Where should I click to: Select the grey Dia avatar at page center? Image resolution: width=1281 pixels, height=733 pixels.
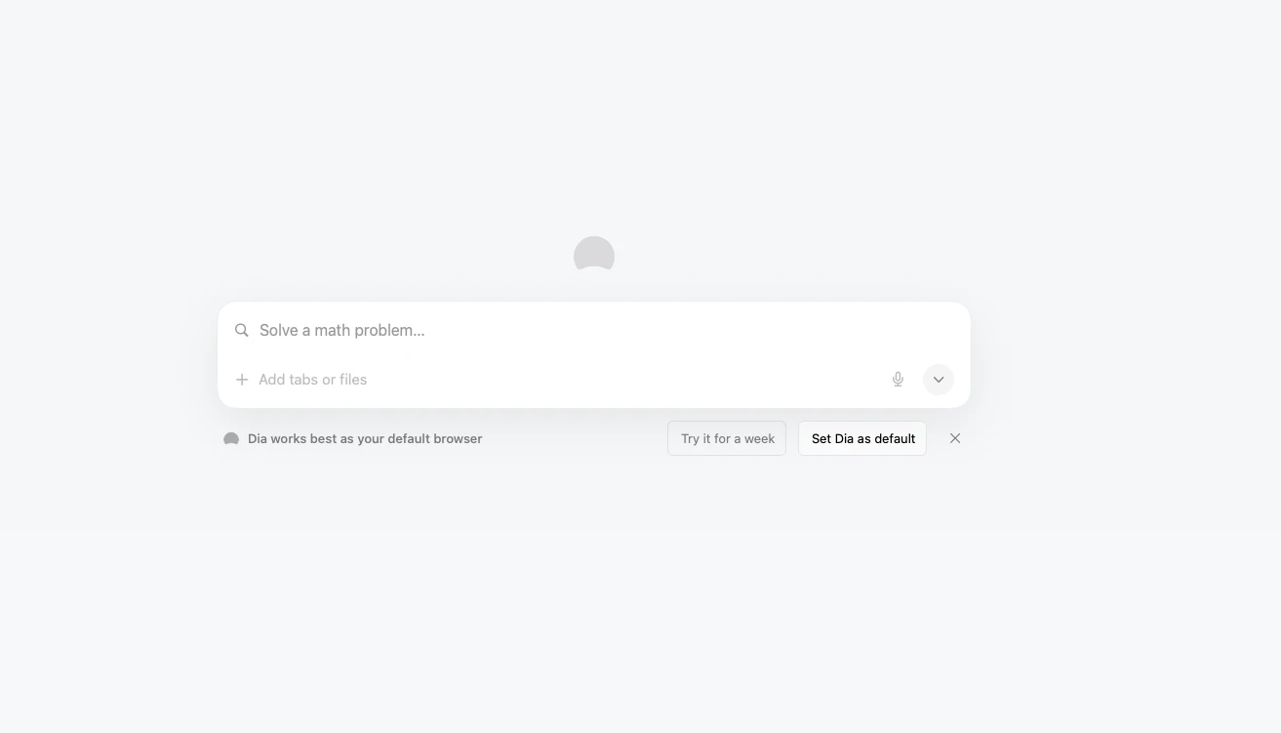pos(593,255)
